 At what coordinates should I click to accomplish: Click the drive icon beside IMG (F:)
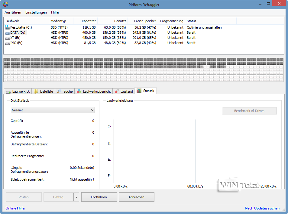coord(8,43)
